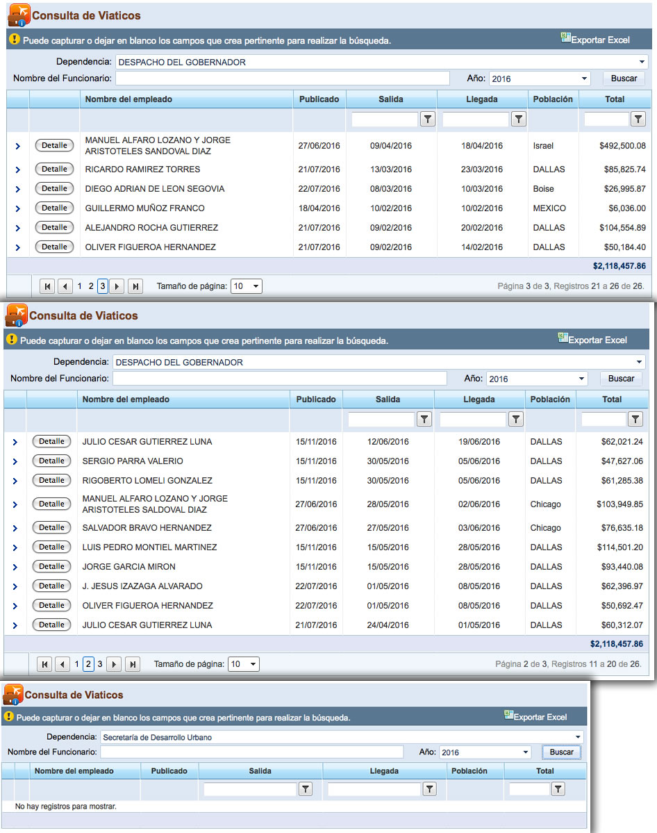
Task: Select page 2 in the page 3 panel pager
Action: (x=92, y=286)
